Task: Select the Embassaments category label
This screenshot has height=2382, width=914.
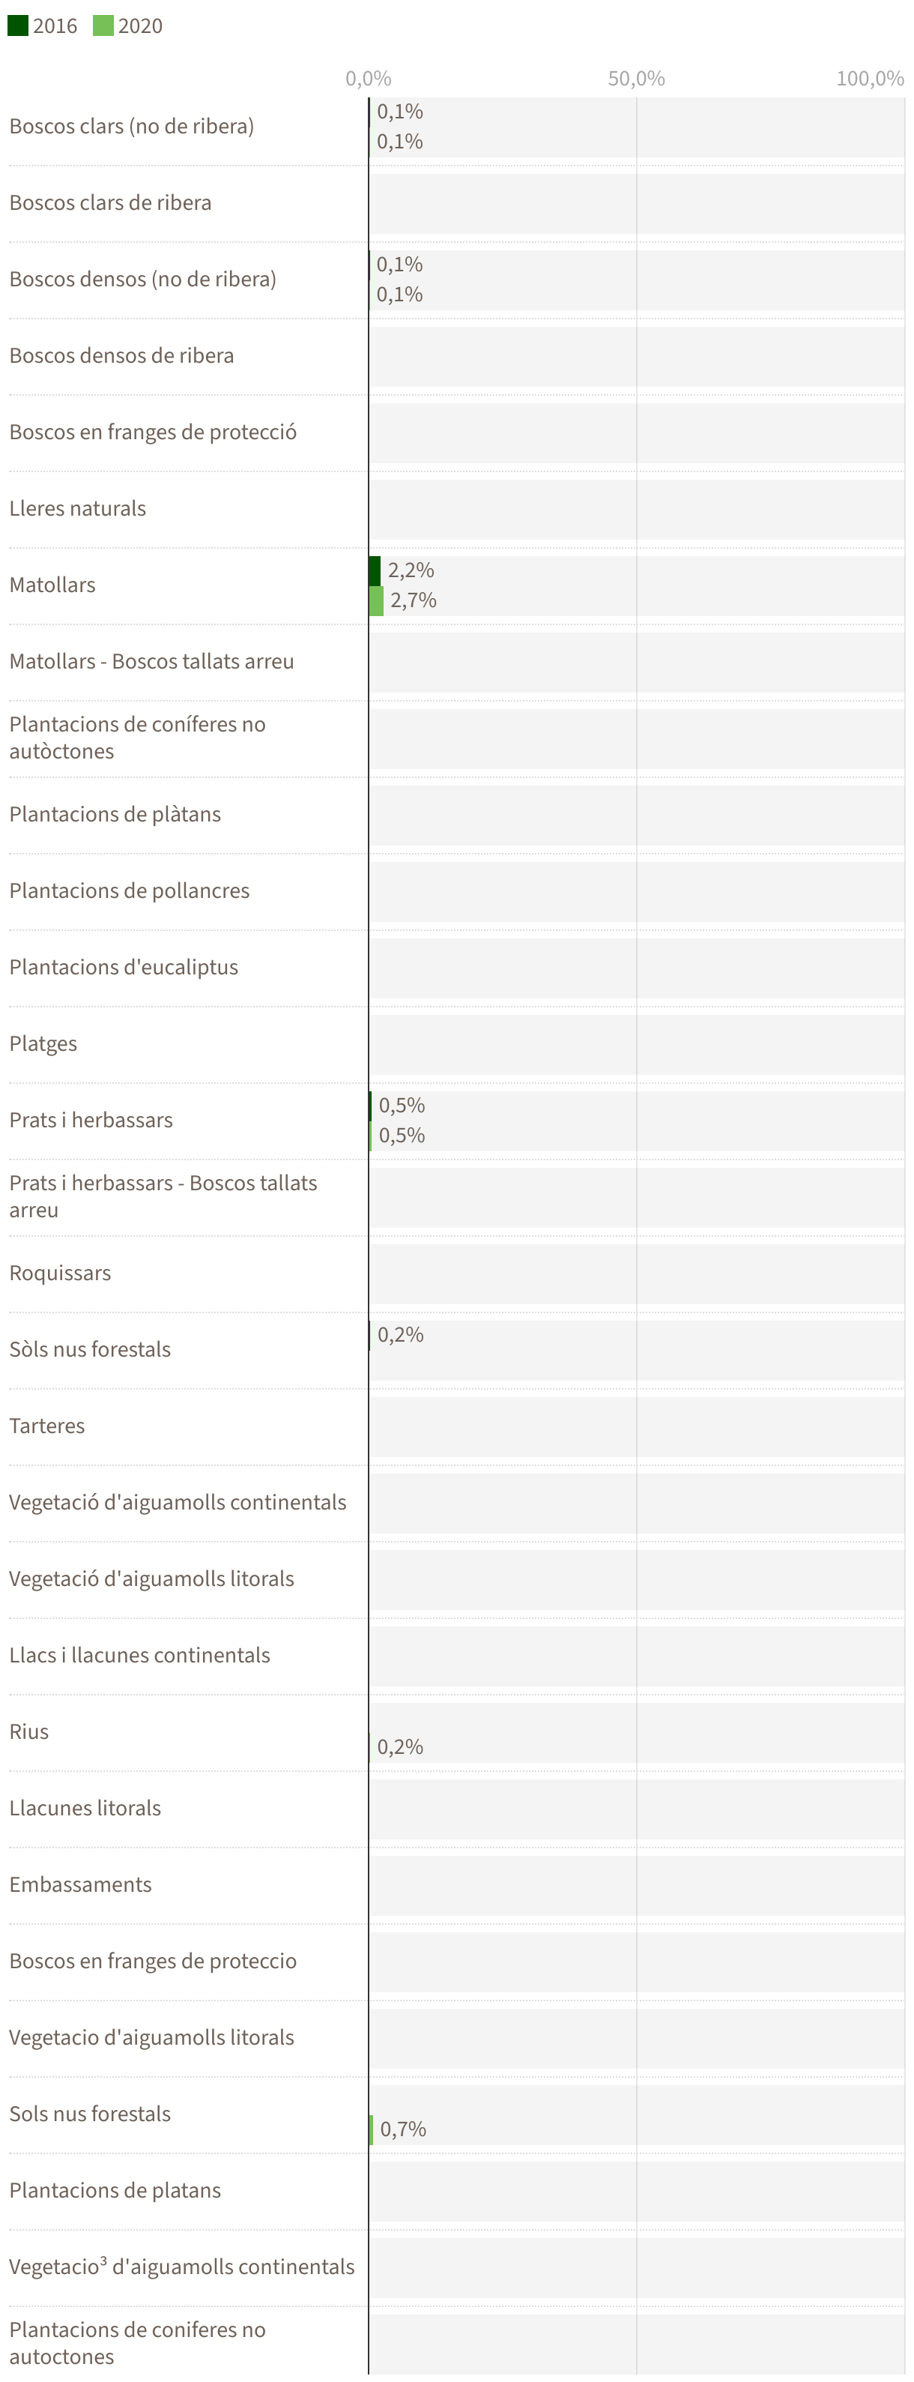Action: click(x=80, y=1884)
